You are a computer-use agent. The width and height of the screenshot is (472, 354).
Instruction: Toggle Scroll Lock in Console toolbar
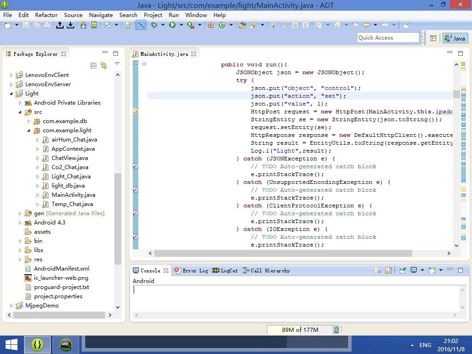(389, 271)
